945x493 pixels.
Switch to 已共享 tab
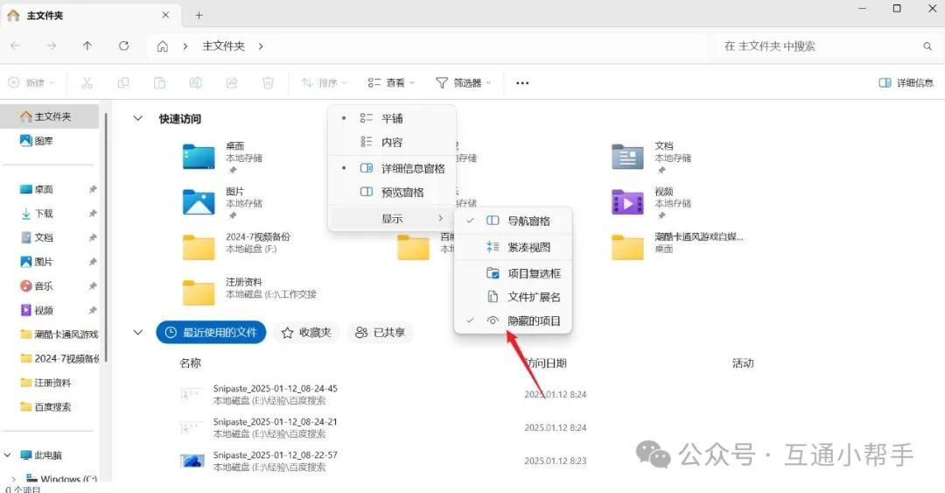pos(380,333)
